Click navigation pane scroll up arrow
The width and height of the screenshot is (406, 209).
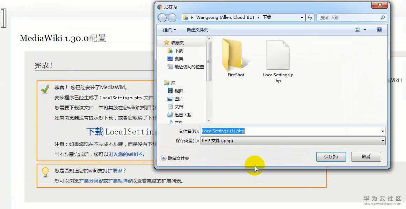click(x=209, y=39)
